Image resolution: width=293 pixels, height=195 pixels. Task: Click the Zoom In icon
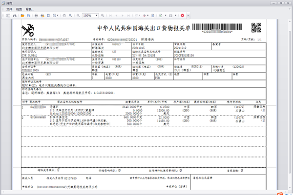[x=103, y=16]
